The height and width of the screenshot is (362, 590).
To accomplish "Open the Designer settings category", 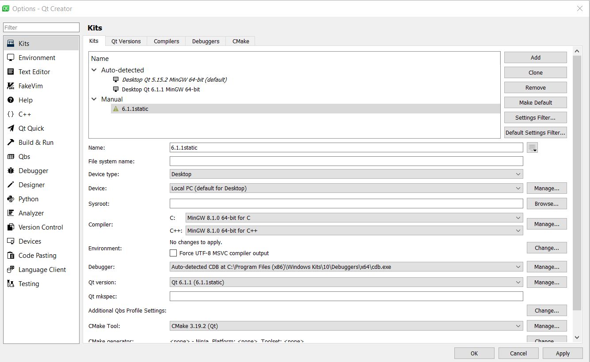I will pos(41,185).
